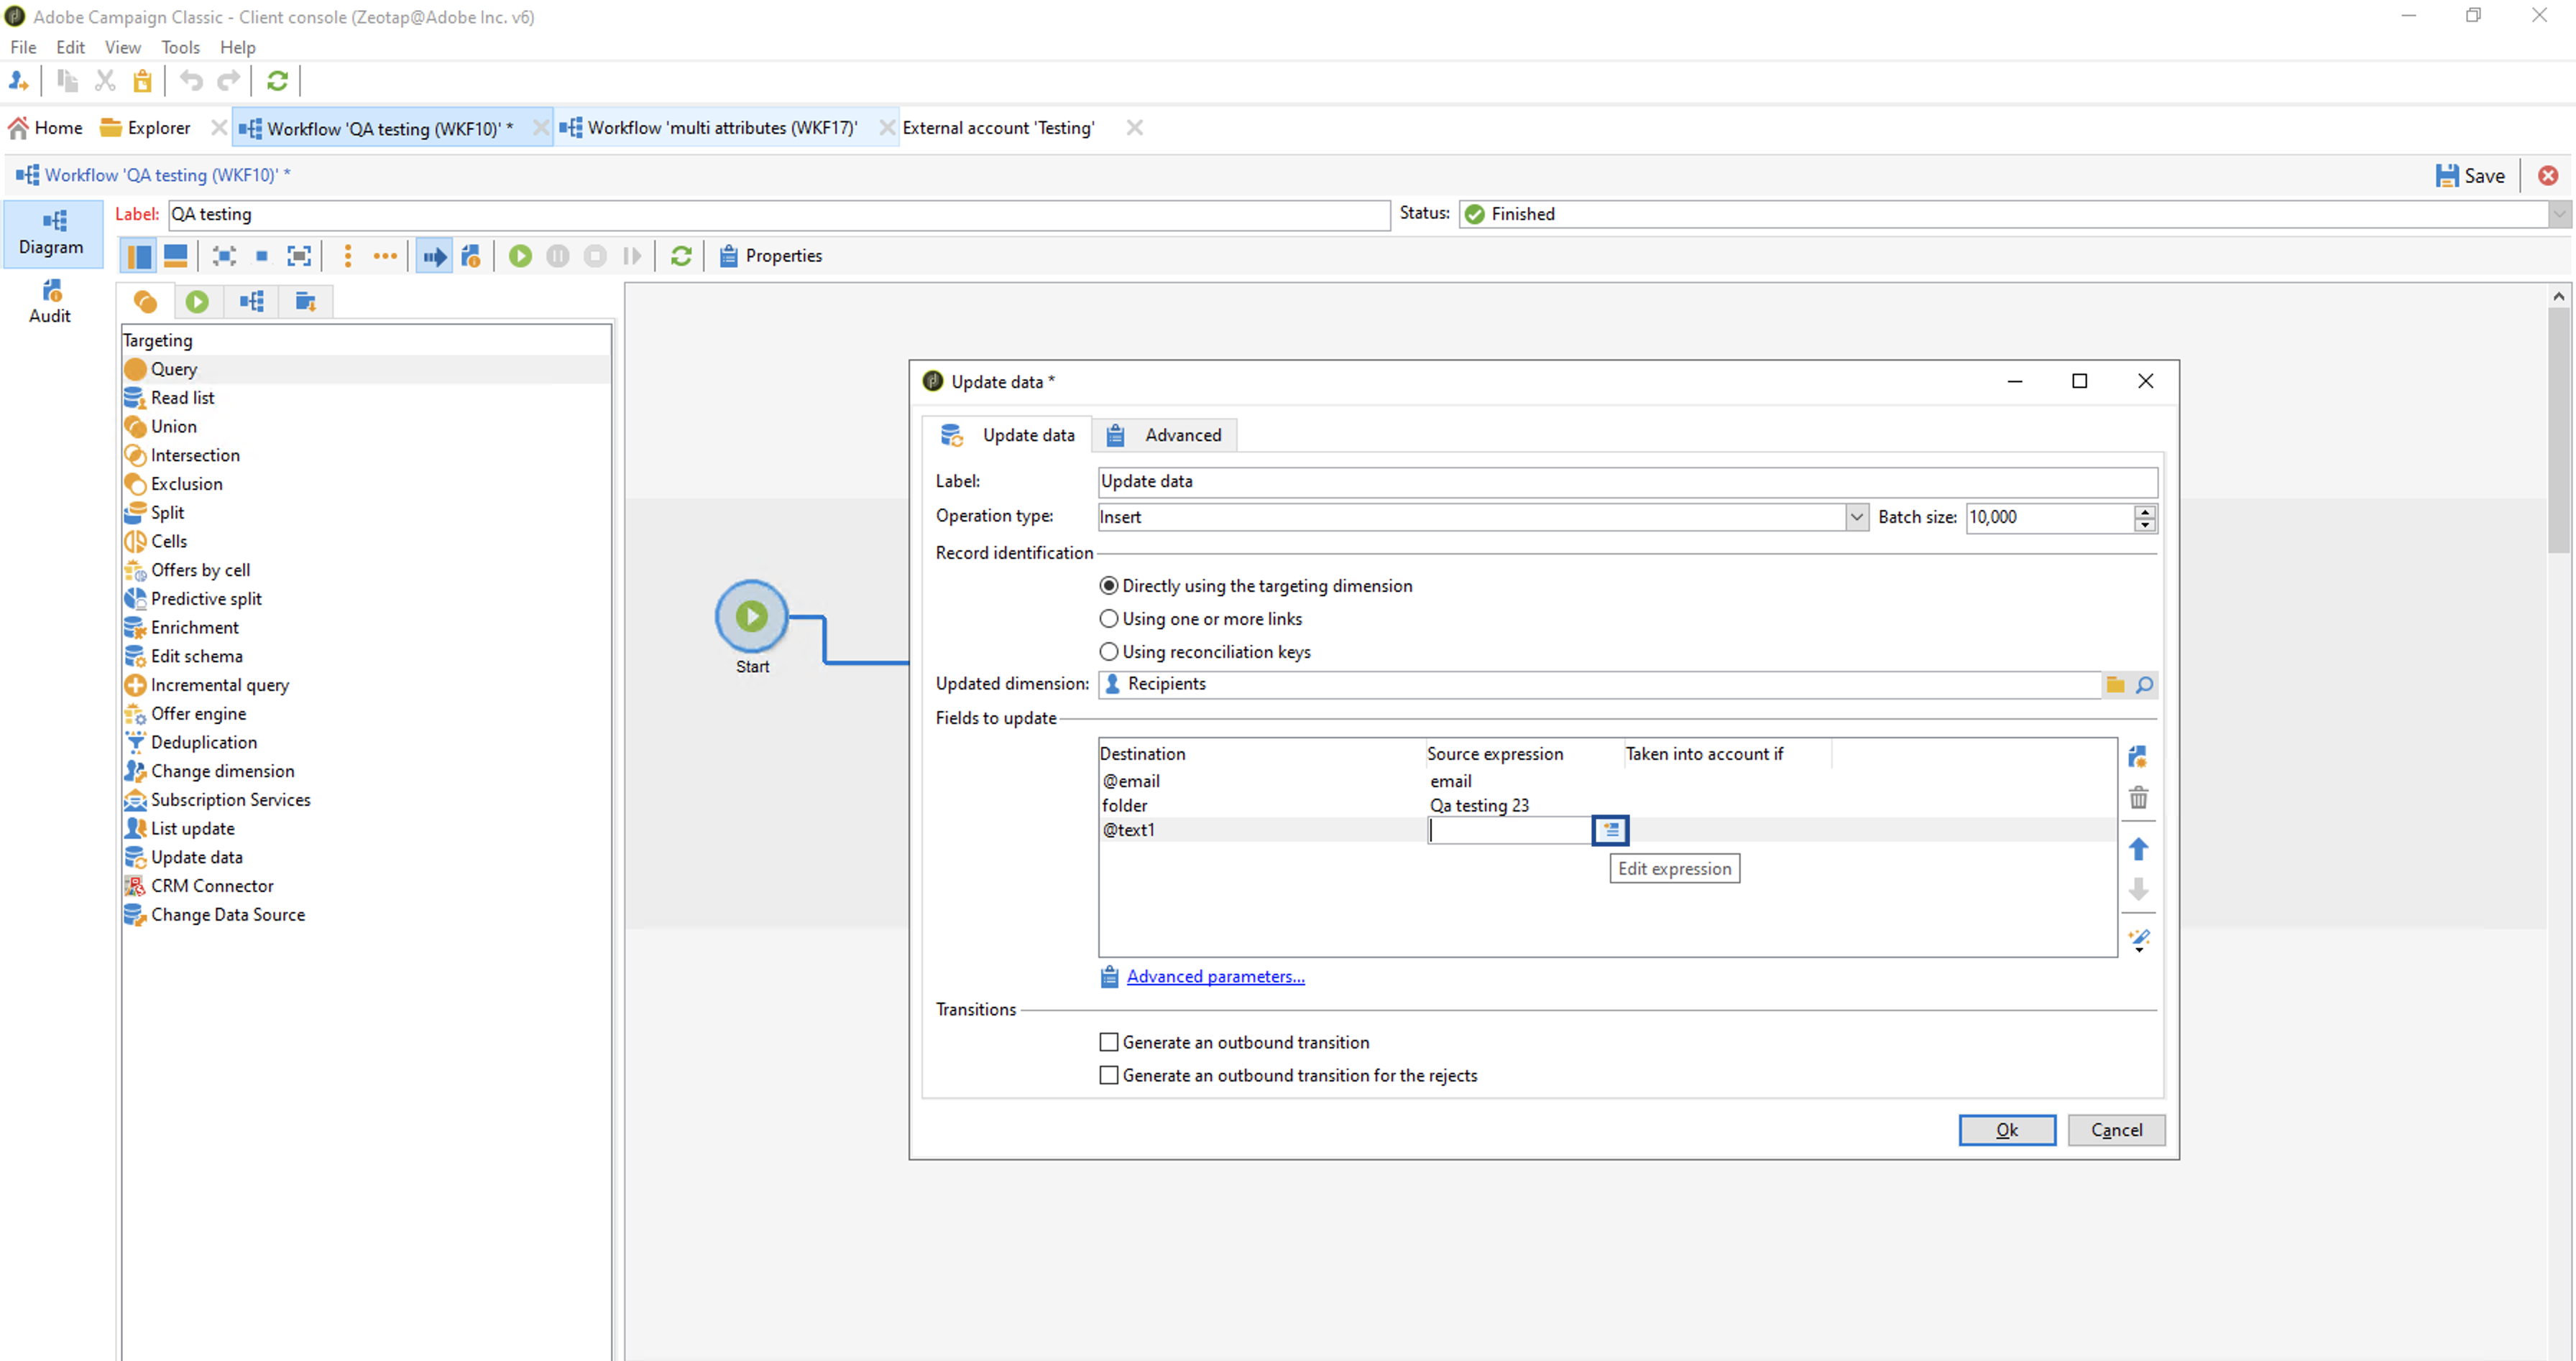Open the Advanced parameters link
Screen dimensions: 2576x1361
point(1215,976)
